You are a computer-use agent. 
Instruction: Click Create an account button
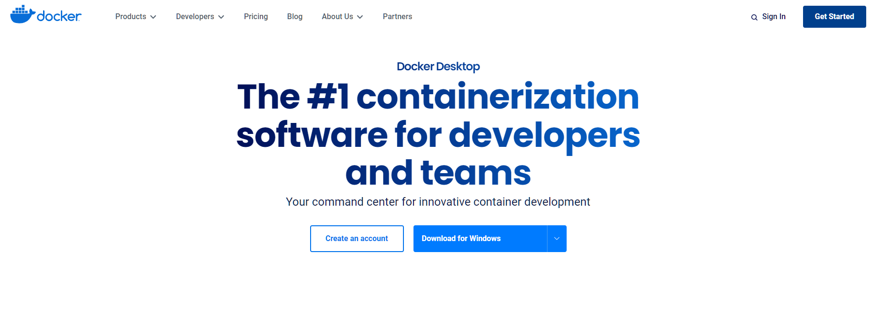click(x=357, y=239)
